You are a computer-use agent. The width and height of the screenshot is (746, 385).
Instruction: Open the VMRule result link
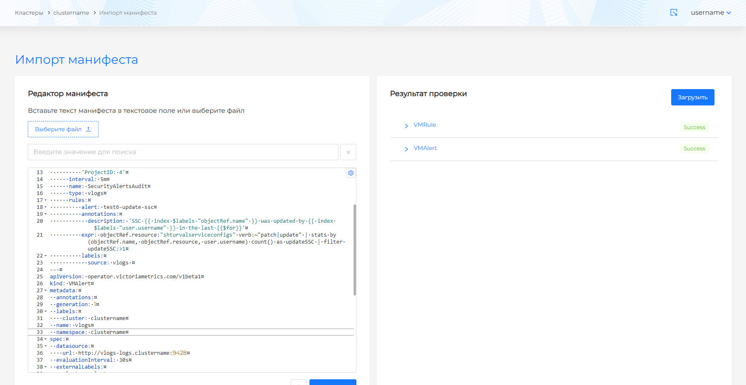424,125
